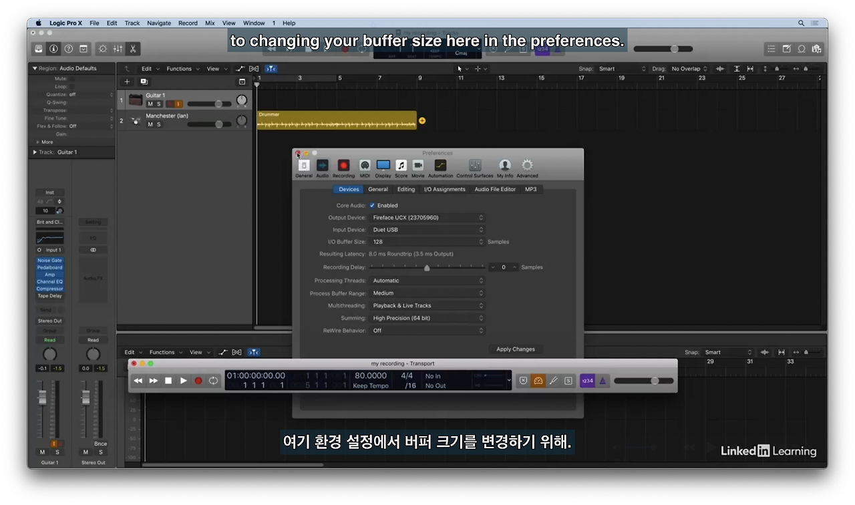
Task: Open MIDI preferences icon
Action: (x=365, y=168)
